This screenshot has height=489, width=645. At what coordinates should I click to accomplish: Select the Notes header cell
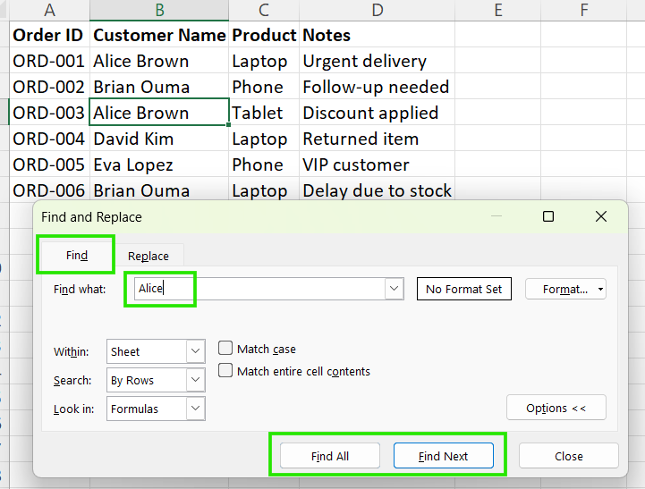[x=378, y=35]
